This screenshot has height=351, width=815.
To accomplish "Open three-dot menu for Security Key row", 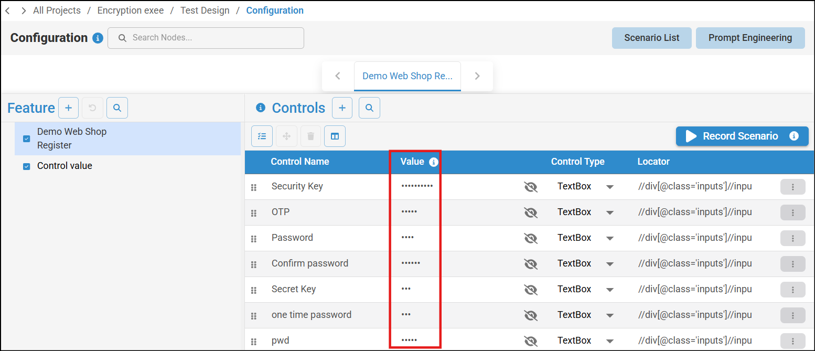I will [792, 187].
